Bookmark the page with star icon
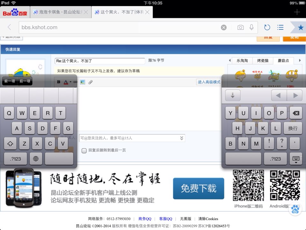This screenshot has width=306, height=230. [x=301, y=27]
